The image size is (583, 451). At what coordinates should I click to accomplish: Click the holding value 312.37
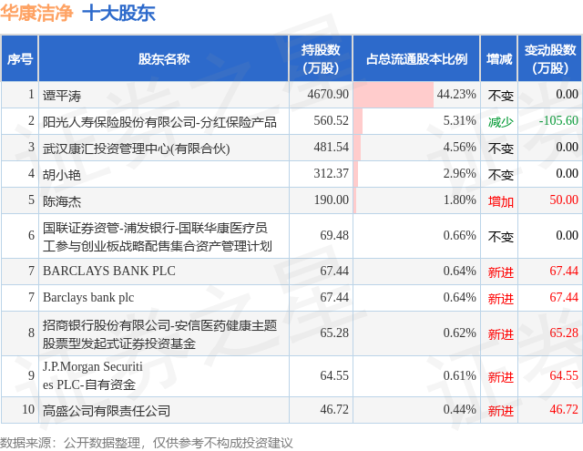pyautogui.click(x=331, y=173)
